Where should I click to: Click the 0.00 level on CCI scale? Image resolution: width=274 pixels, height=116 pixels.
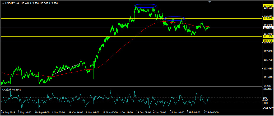pos(266,100)
